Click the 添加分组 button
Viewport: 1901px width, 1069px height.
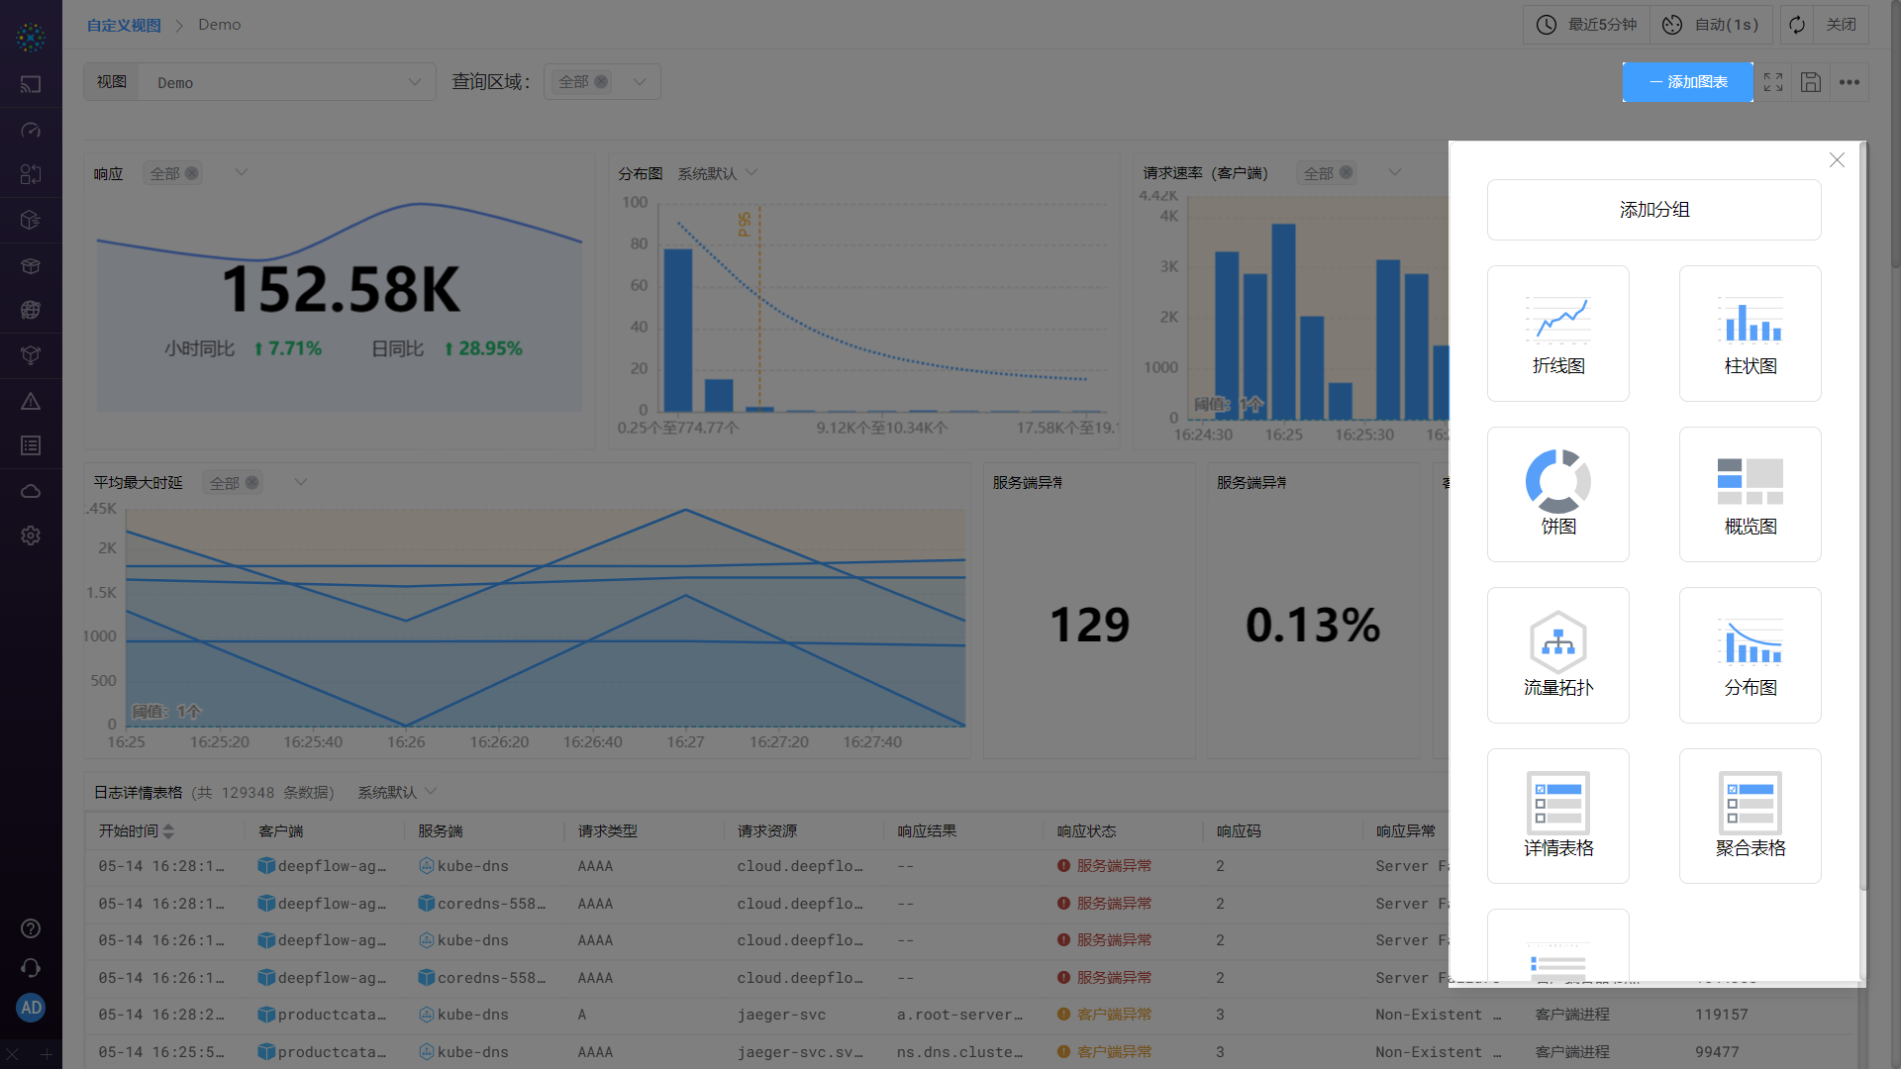click(1653, 210)
